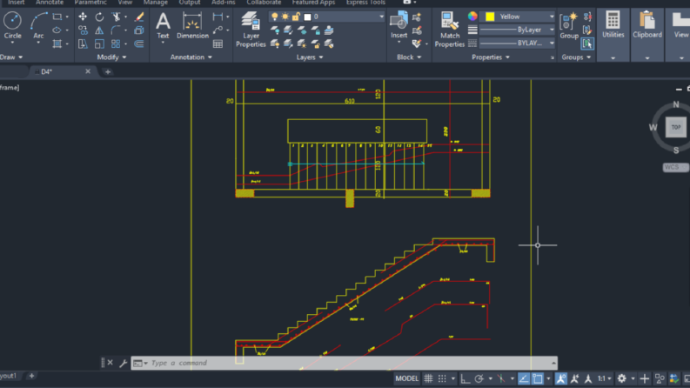Close the D4* drawing tab
Viewport: 690px width, 388px height.
[88, 71]
